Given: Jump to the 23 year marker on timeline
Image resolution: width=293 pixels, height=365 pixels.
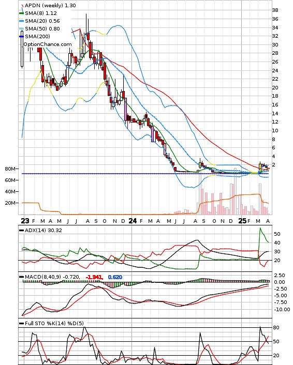Looking at the screenshot, I should (x=25, y=221).
